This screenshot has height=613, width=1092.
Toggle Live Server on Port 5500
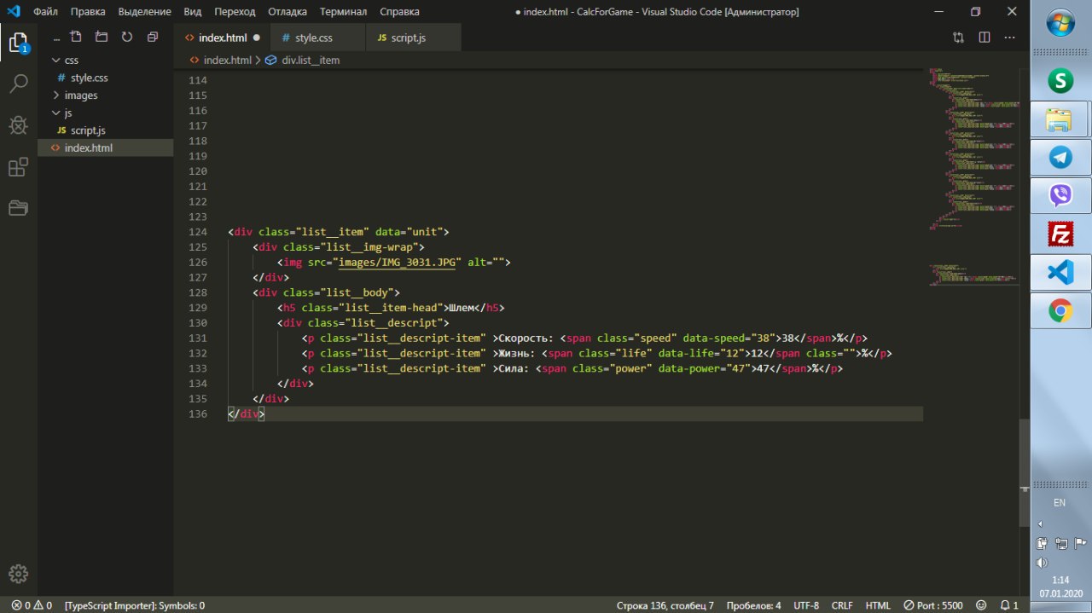(933, 605)
